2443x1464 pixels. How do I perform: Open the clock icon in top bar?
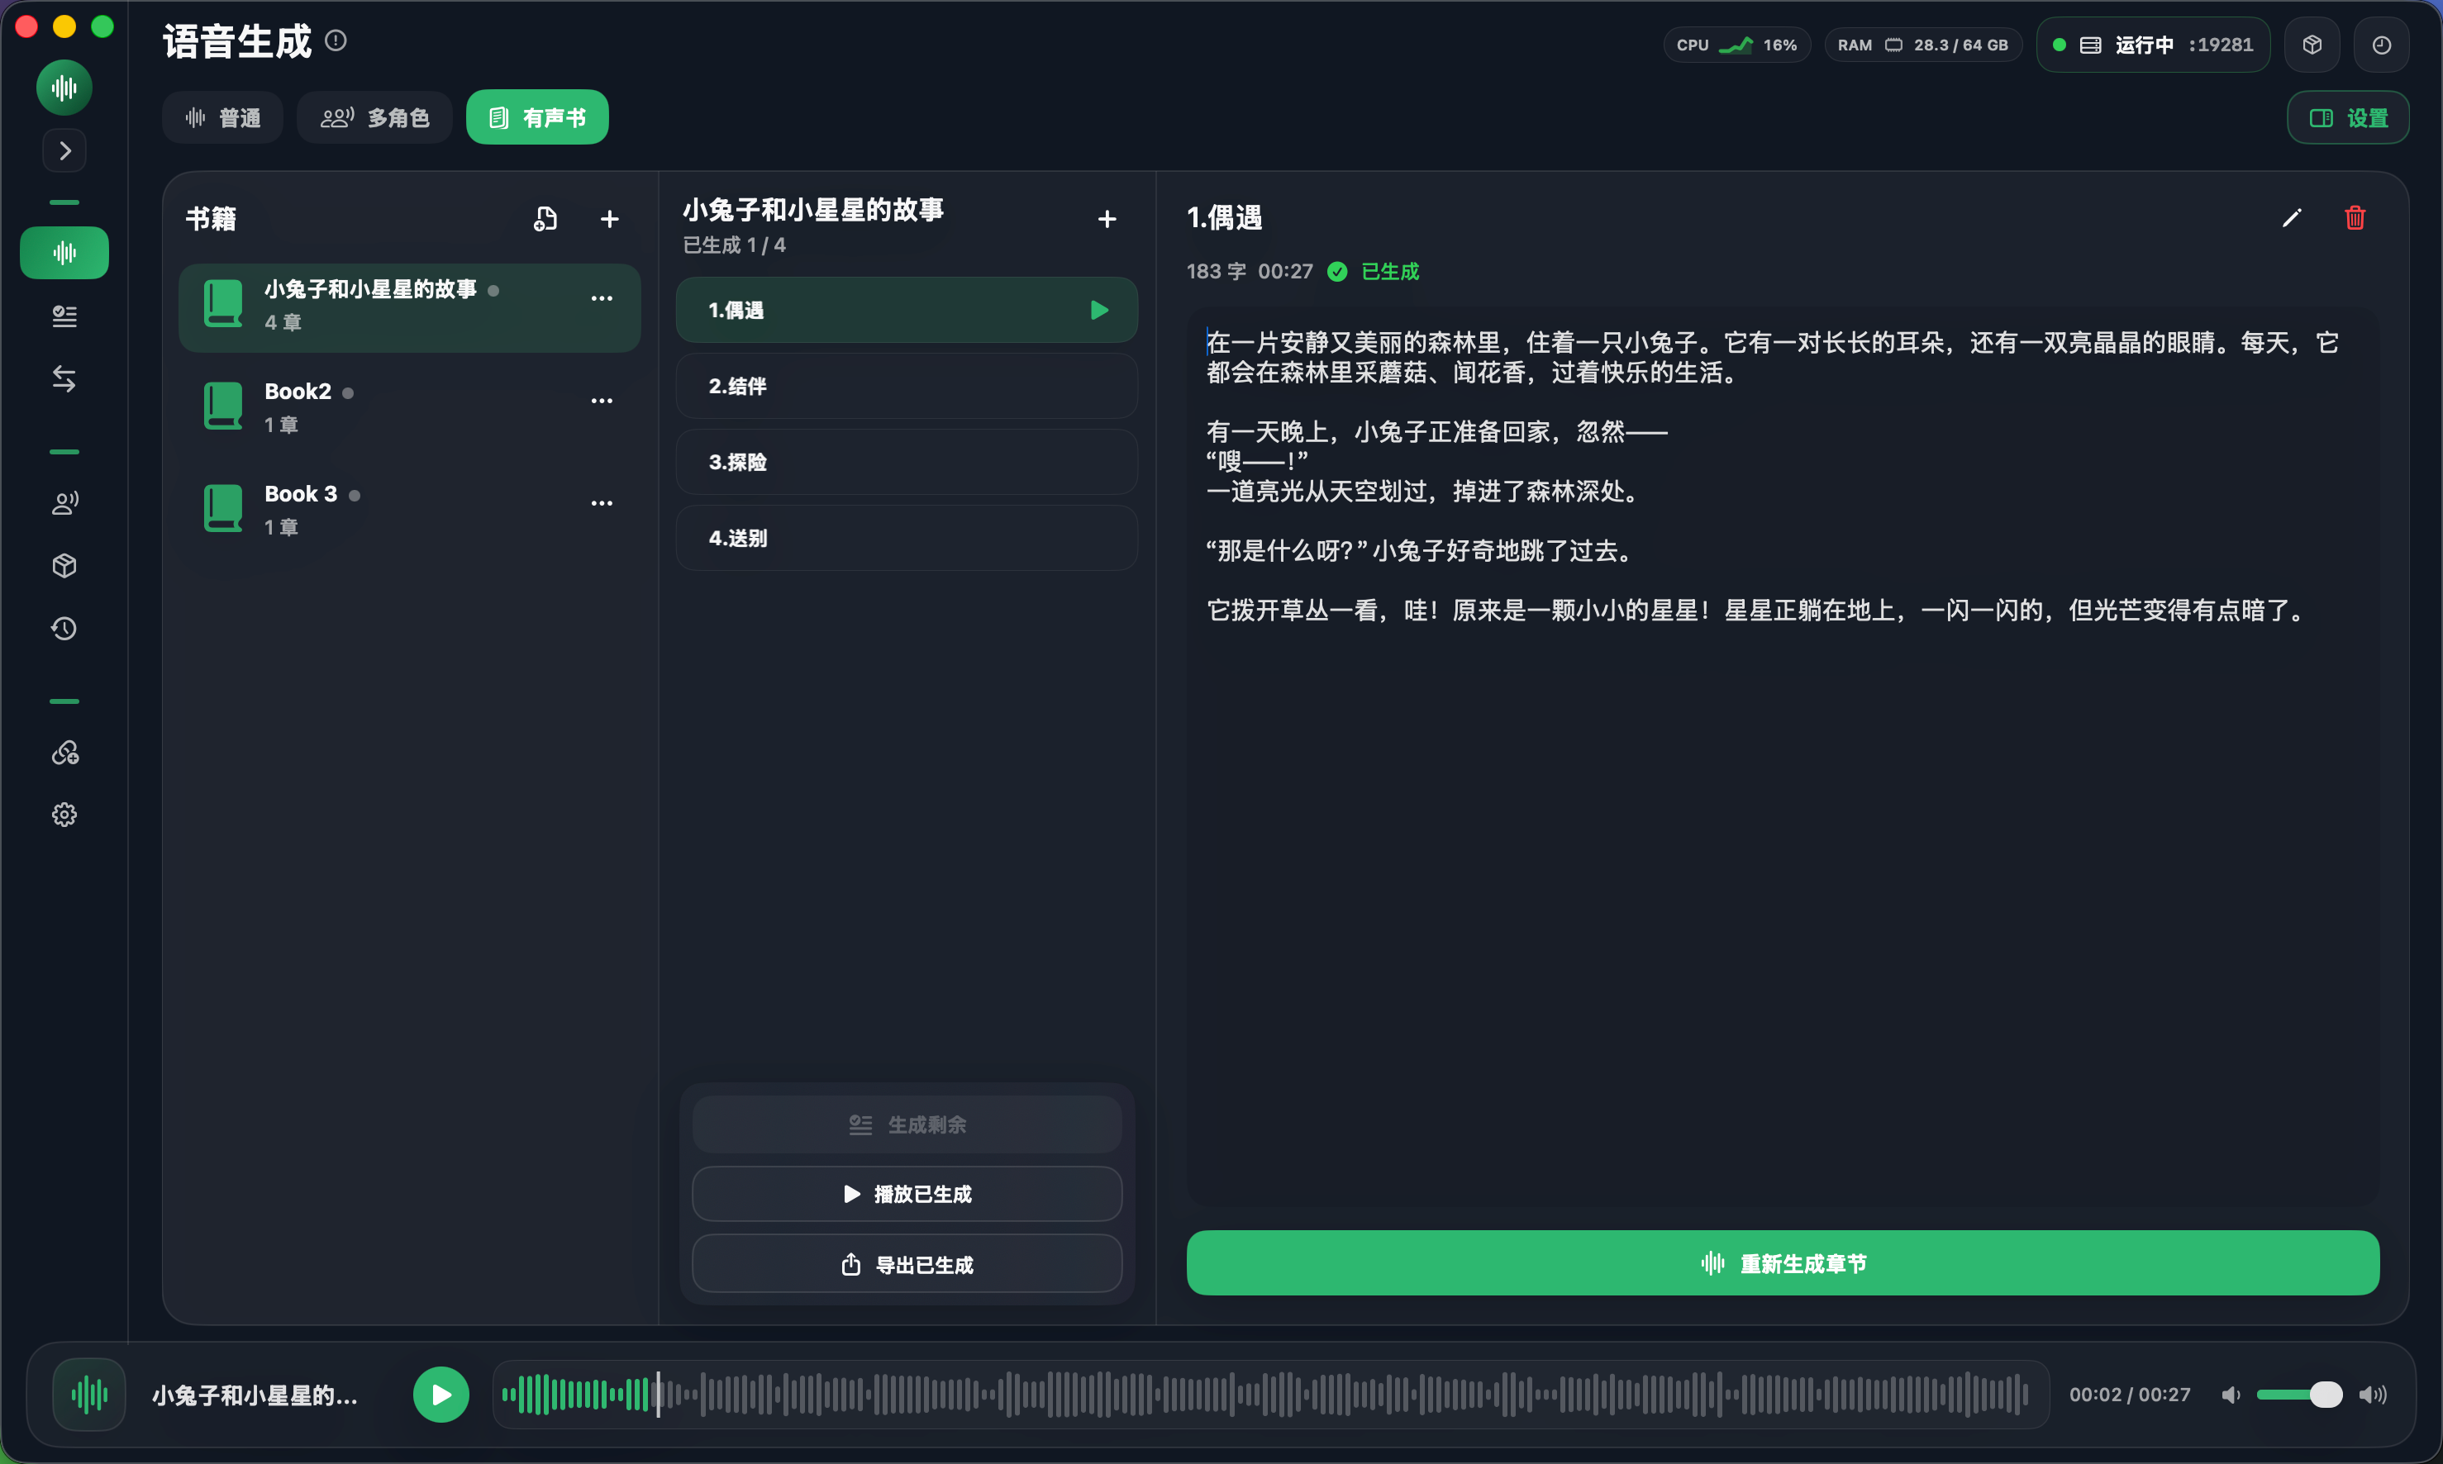(2382, 45)
